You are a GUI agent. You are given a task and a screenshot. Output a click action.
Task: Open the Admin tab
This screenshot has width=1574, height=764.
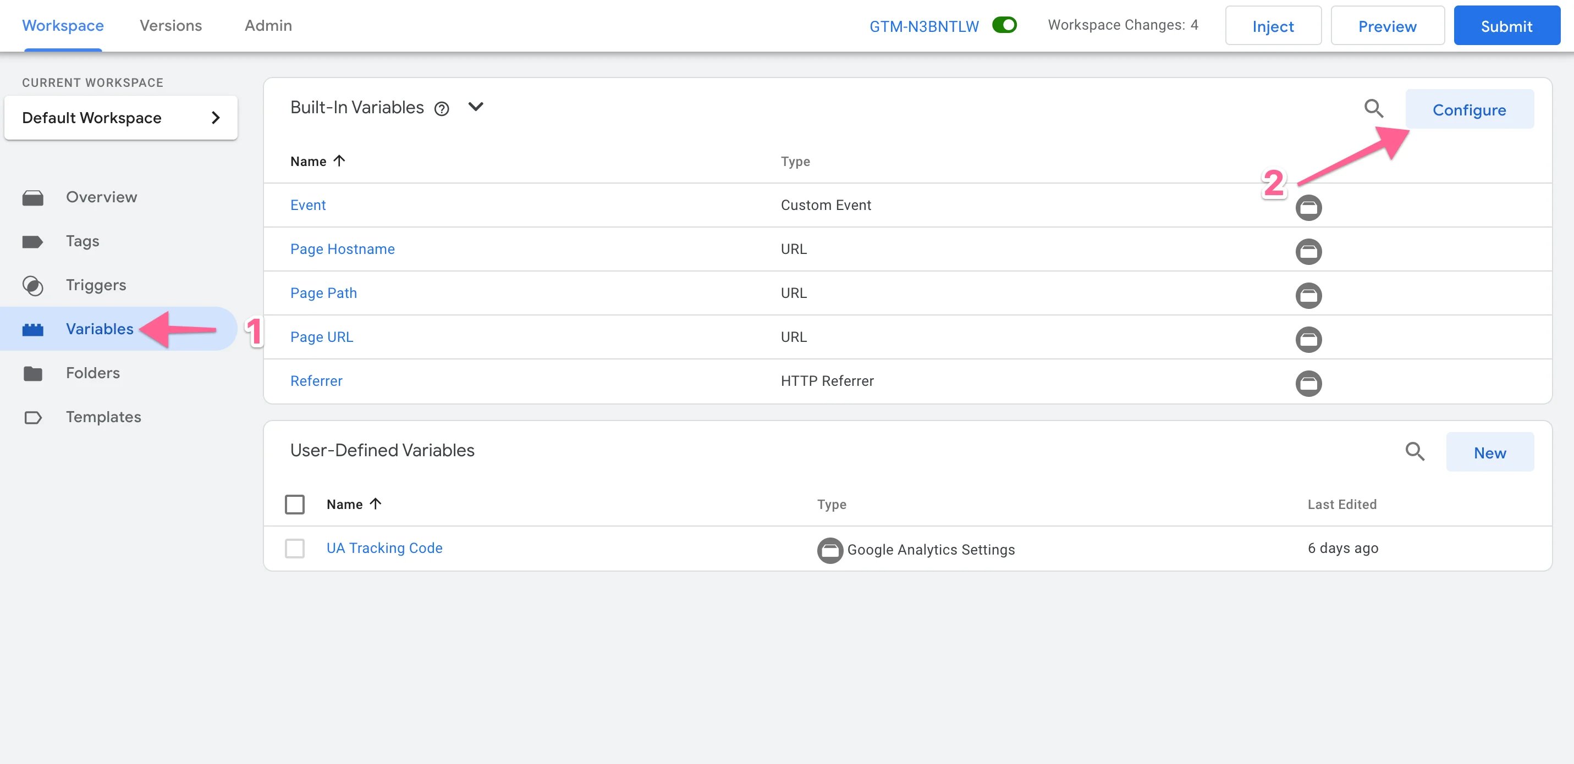(x=268, y=26)
